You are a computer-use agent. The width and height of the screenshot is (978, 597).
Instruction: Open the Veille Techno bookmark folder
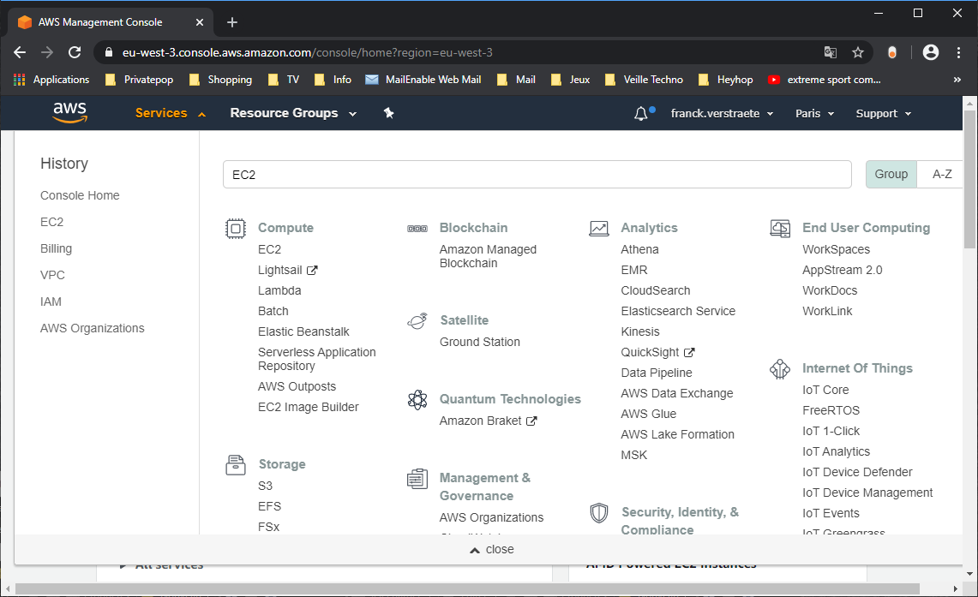coord(644,80)
